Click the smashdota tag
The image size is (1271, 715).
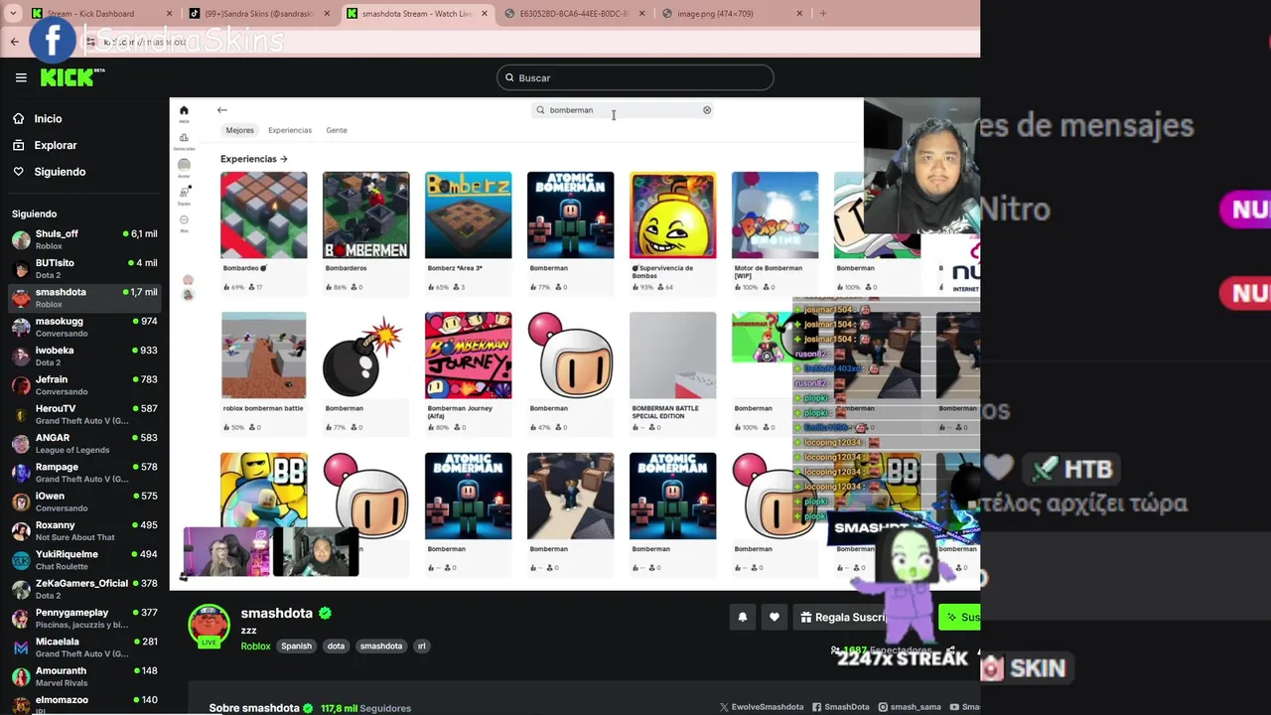pos(381,645)
